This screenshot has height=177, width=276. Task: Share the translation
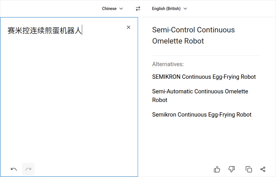coord(263,169)
